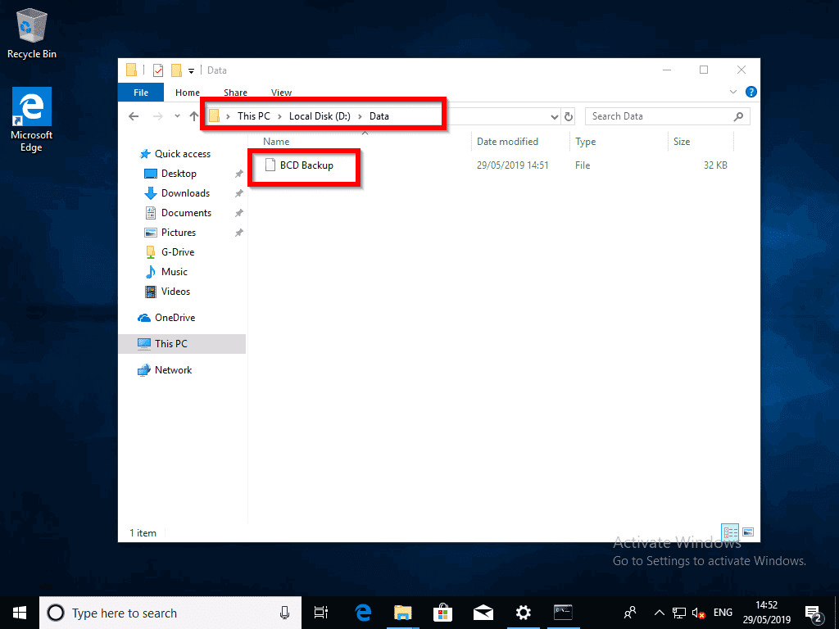Click the Up folder arrow in navigation bar
Viewport: 839px width, 629px height.
tap(194, 116)
